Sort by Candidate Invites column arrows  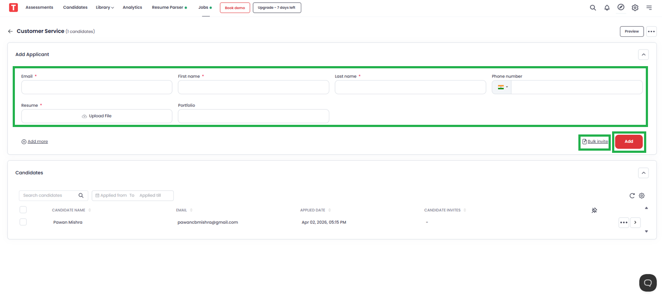(x=465, y=210)
